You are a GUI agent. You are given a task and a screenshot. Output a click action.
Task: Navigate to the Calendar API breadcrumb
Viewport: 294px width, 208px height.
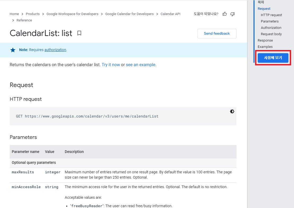click(x=170, y=14)
